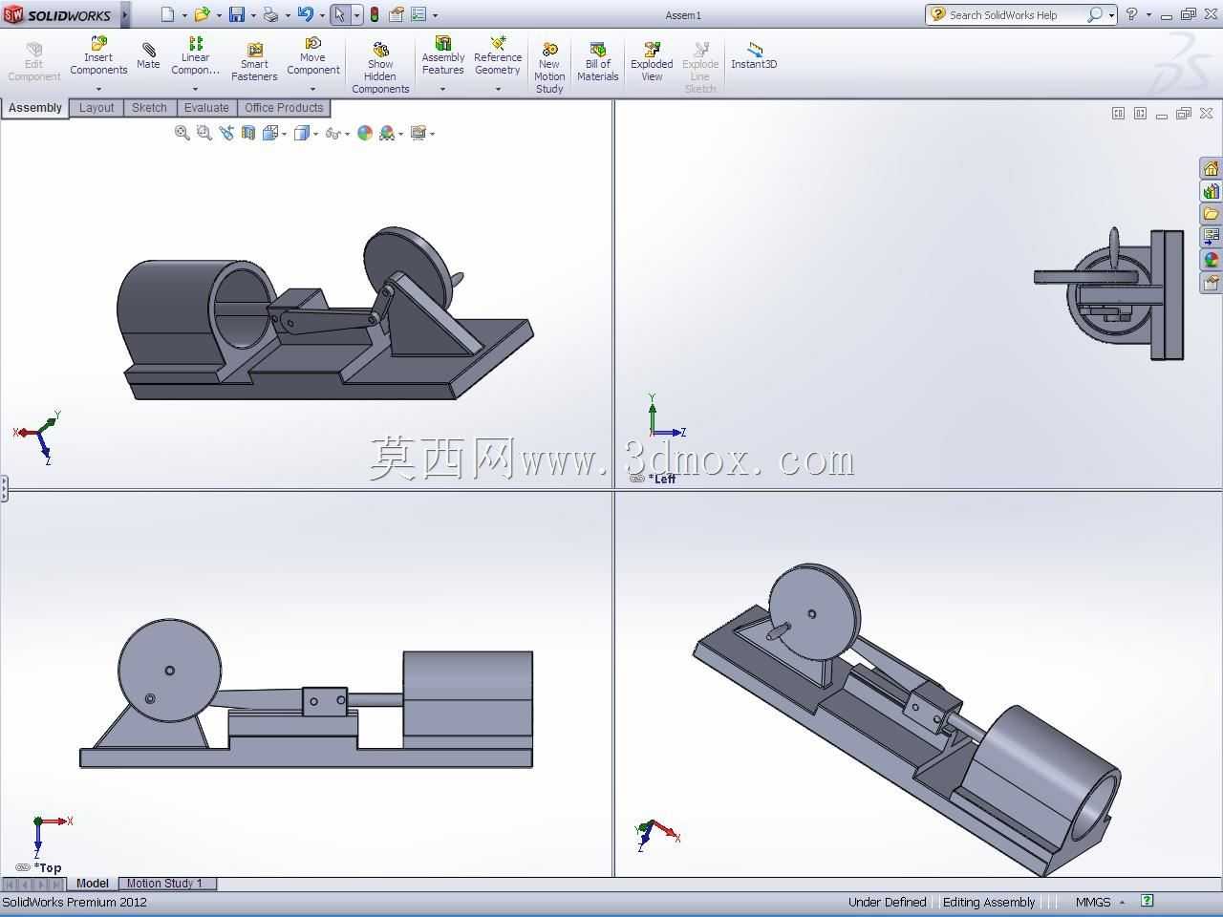Switch to the Office Products tab
Viewport: 1223px width, 917px height.
click(284, 108)
